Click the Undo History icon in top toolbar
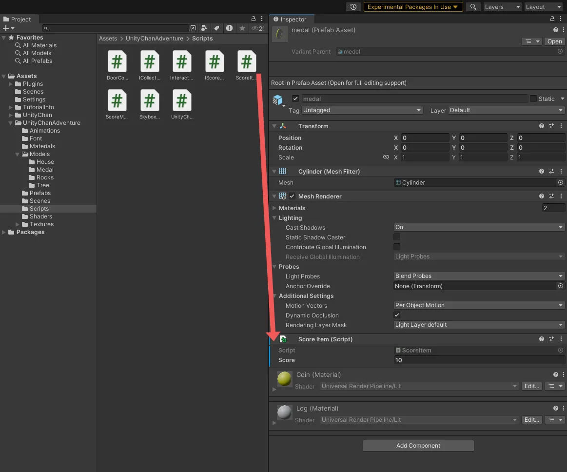The image size is (567, 472). click(353, 7)
